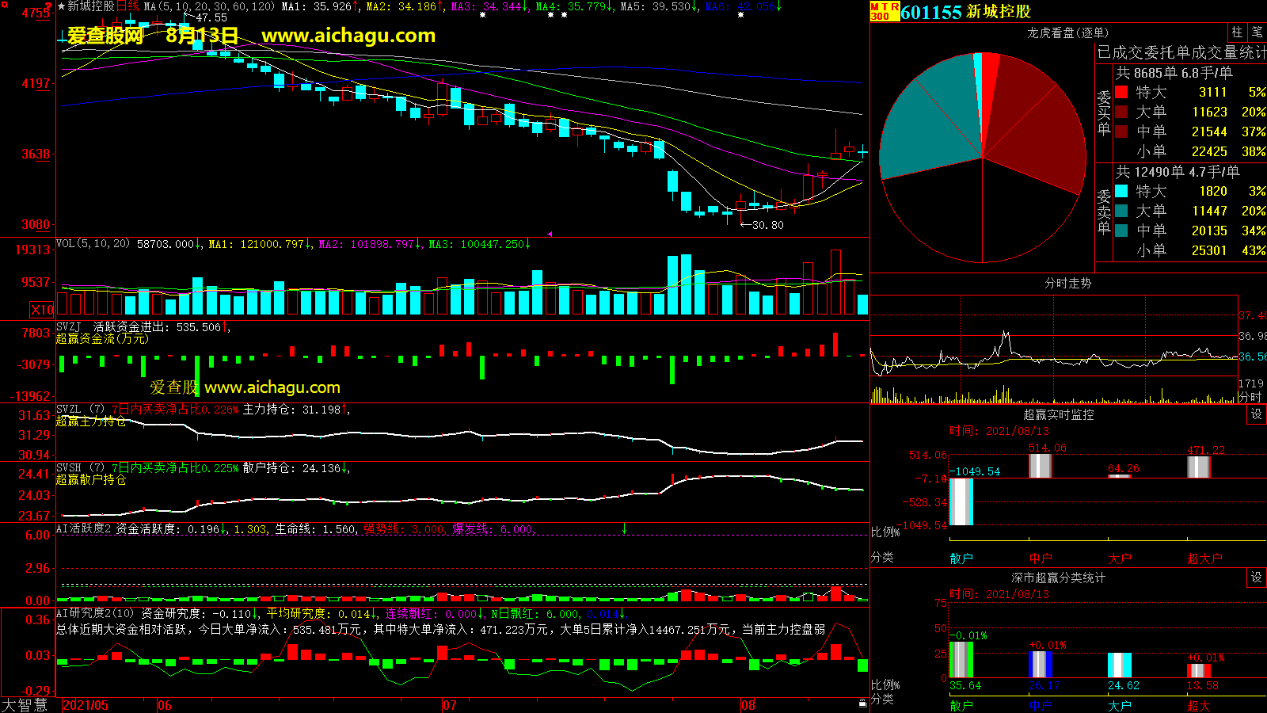Click the 大智慧 logo in the corner

25,705
